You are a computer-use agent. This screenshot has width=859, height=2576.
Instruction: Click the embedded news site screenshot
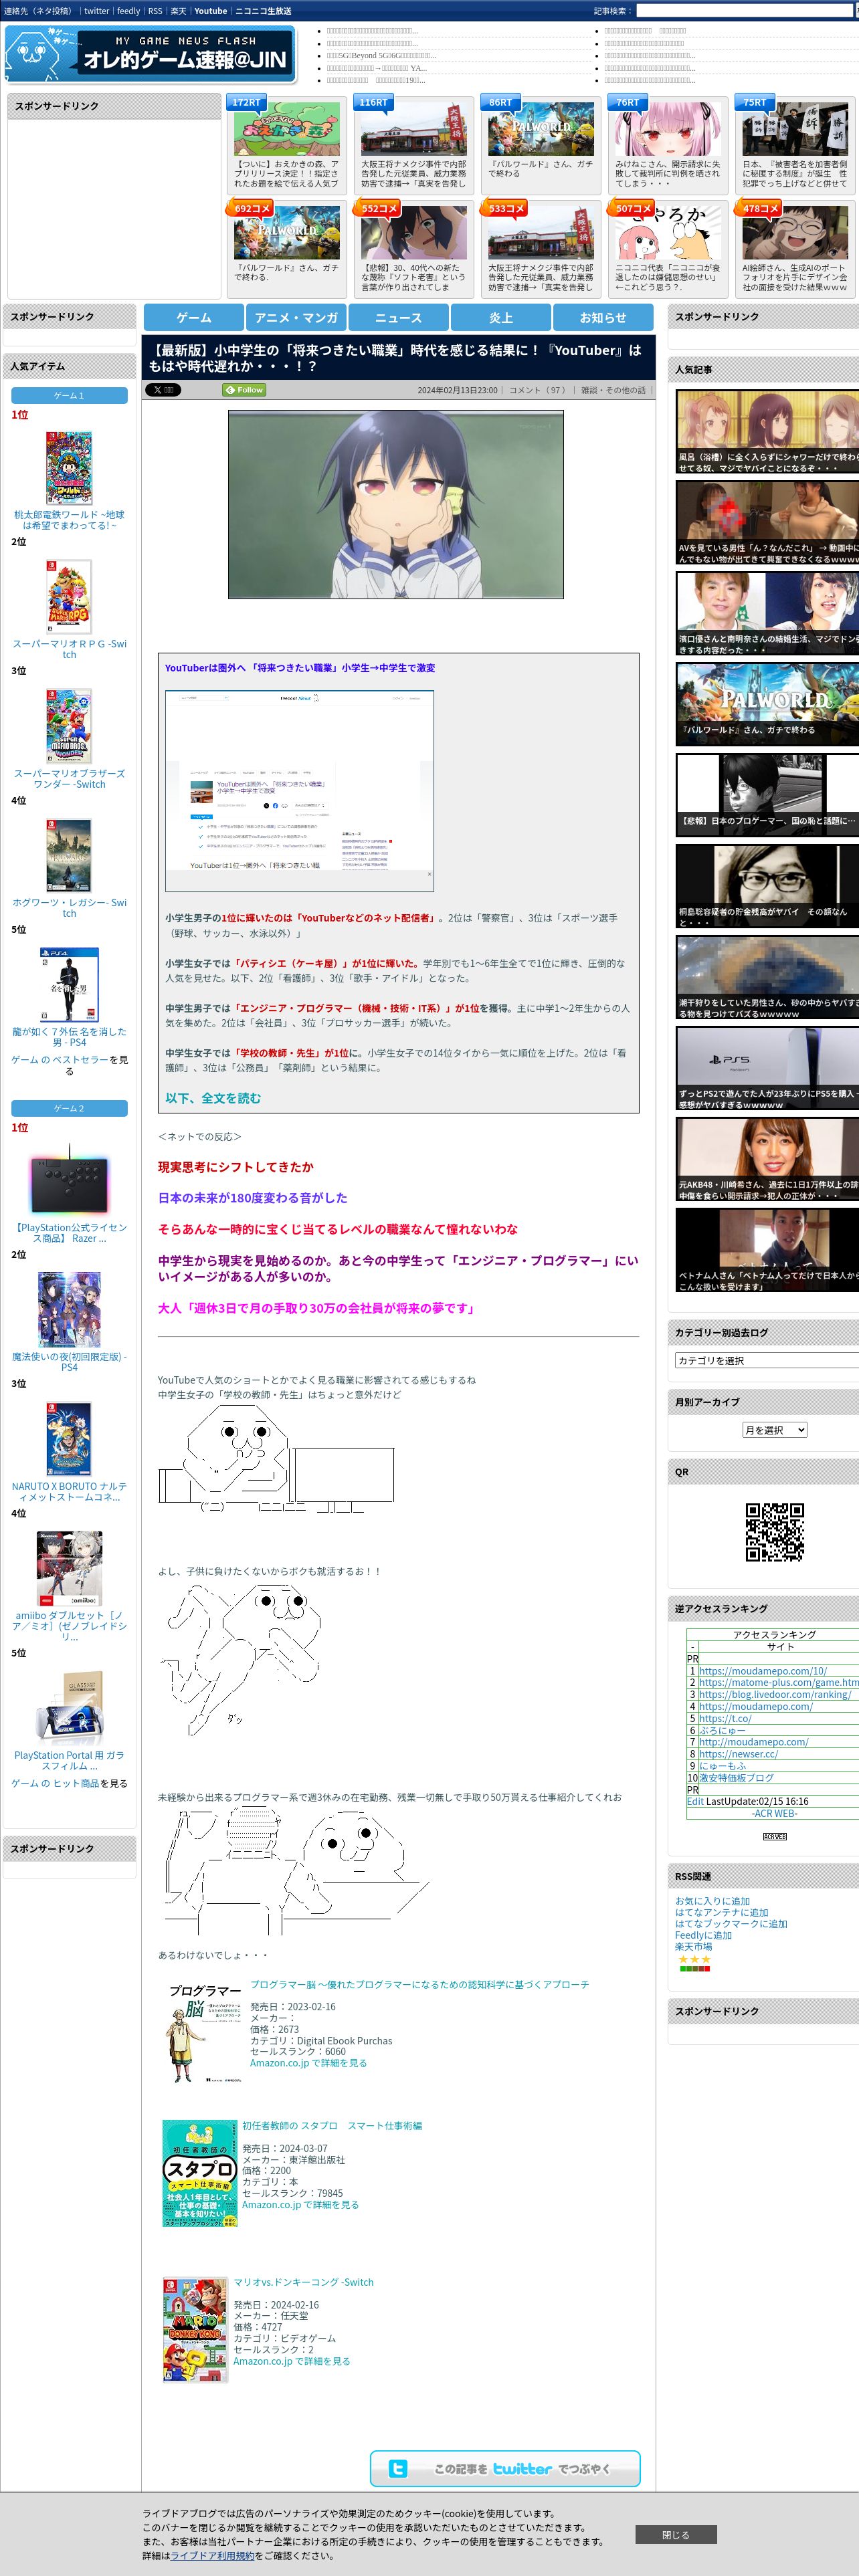pyautogui.click(x=299, y=790)
